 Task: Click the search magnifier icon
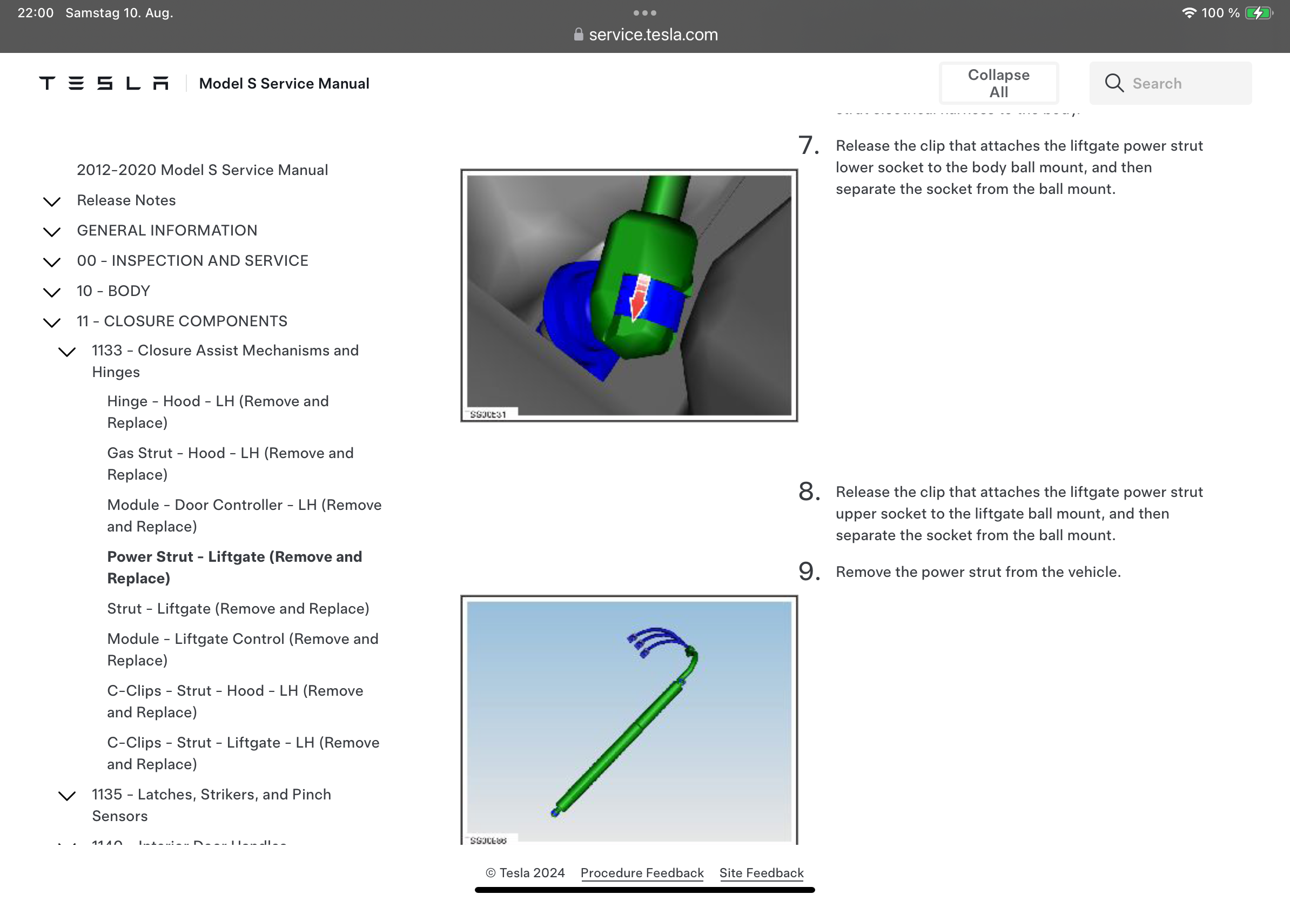point(1114,83)
